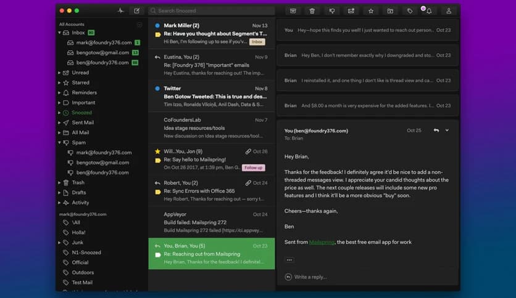The height and width of the screenshot is (298, 516).
Task: Toggle the gold star on Will, Jon thread
Action: click(x=157, y=151)
